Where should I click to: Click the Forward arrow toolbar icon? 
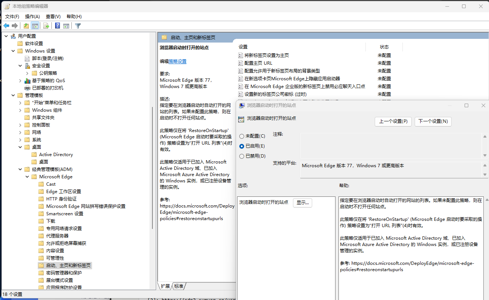(15, 26)
